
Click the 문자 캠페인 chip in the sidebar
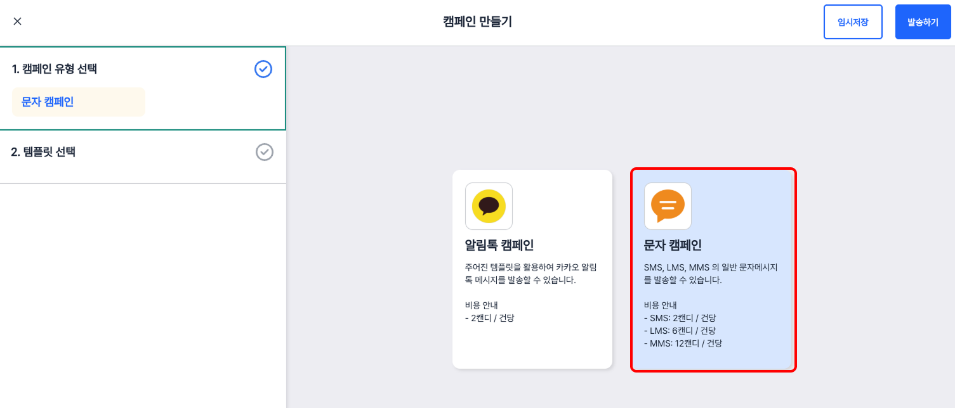pyautogui.click(x=48, y=102)
